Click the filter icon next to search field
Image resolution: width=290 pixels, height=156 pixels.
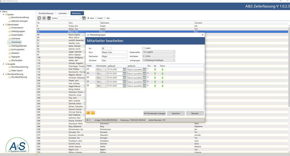[x=84, y=18]
